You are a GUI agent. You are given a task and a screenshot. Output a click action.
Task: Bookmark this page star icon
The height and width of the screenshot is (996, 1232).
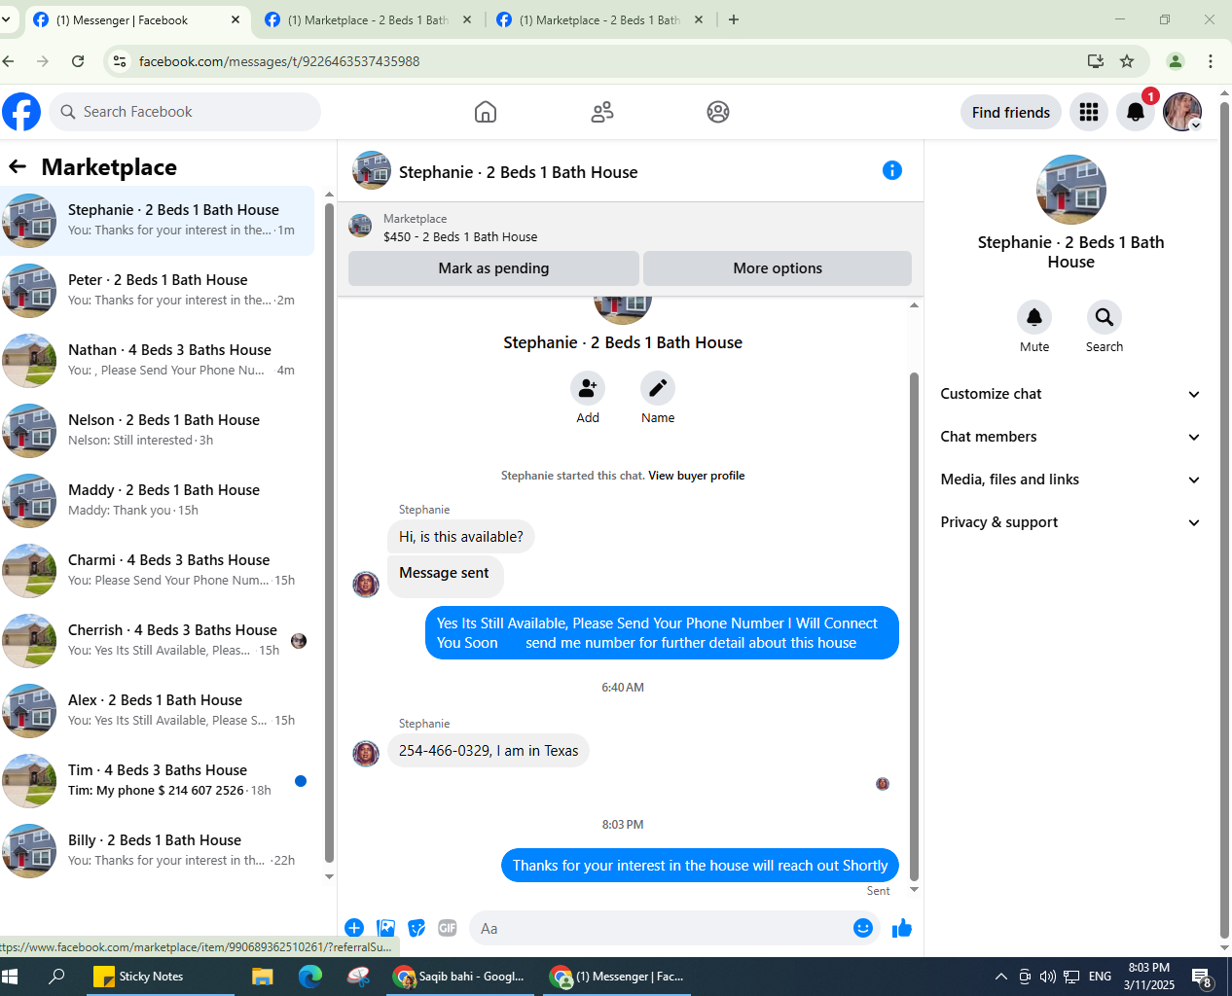click(x=1127, y=61)
